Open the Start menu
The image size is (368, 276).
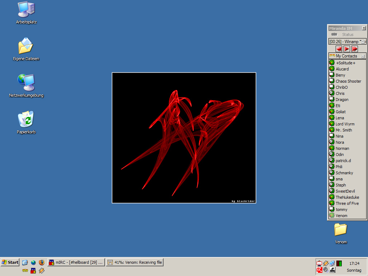tap(10, 262)
